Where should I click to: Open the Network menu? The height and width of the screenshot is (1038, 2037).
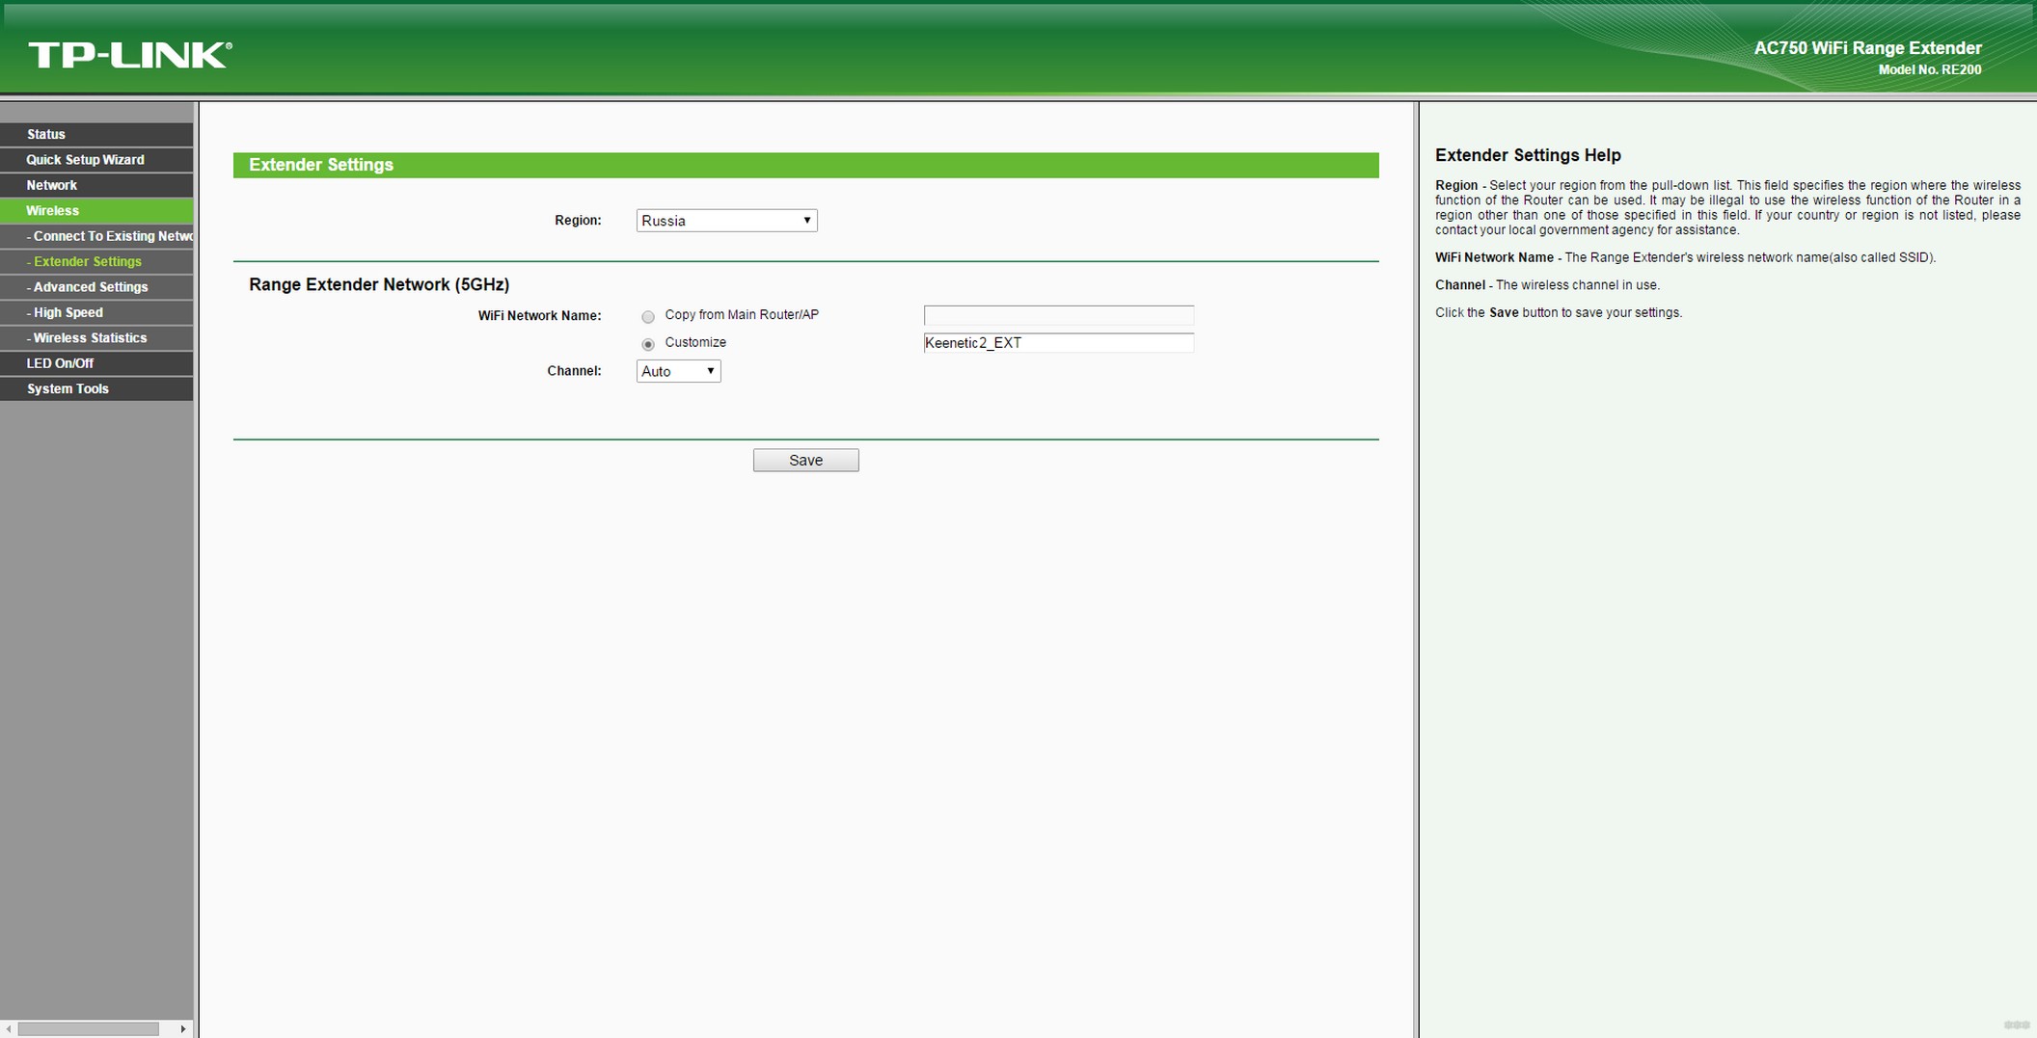click(x=96, y=185)
